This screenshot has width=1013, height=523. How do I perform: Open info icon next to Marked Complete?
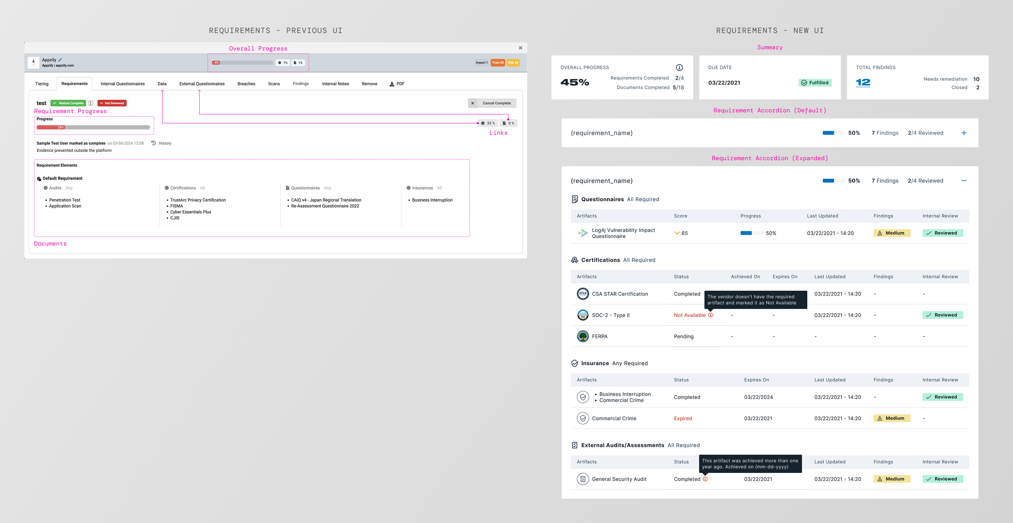coord(90,103)
